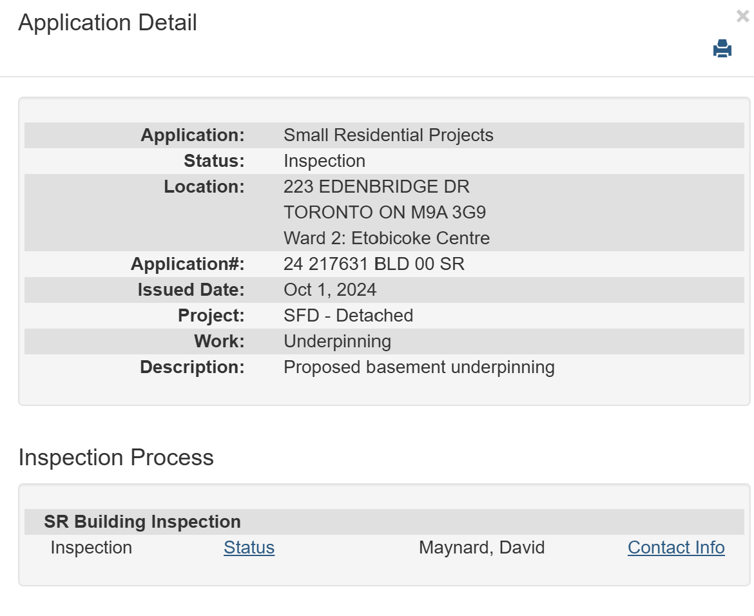Viewport: 754px width, 616px height.
Task: Click inspector name Maynard, David
Action: coord(481,548)
